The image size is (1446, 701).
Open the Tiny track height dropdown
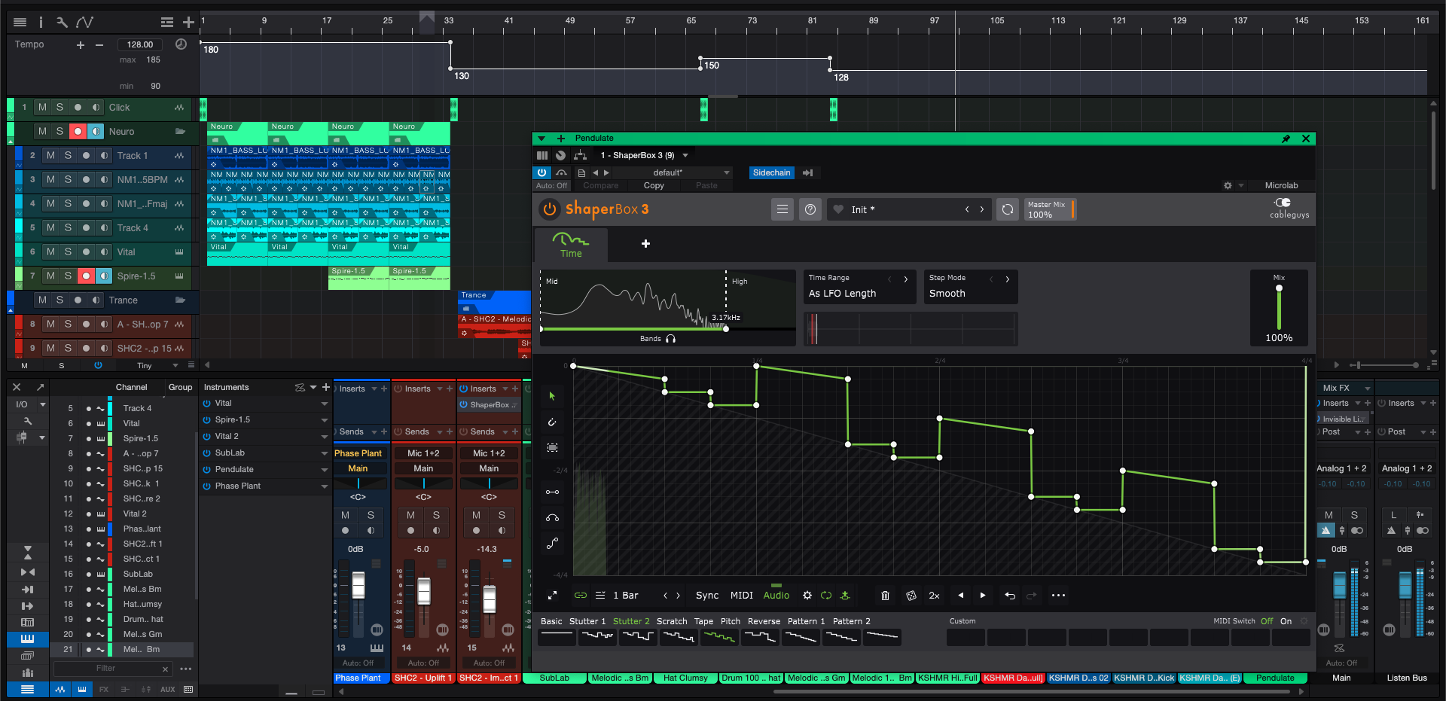158,365
